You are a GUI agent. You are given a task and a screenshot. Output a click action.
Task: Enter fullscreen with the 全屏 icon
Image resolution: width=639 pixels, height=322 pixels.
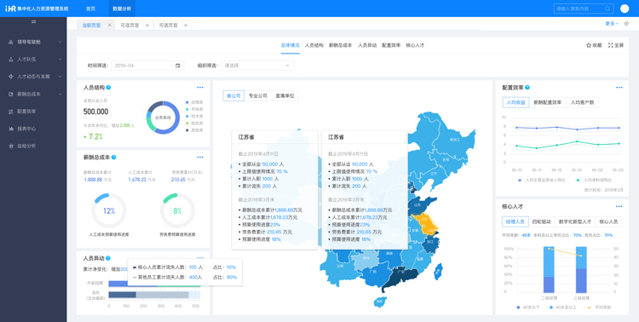click(x=611, y=45)
